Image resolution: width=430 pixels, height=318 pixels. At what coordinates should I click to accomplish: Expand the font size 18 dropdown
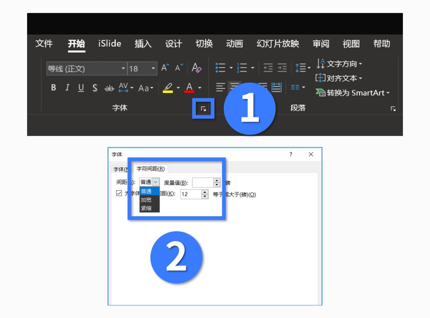pyautogui.click(x=153, y=69)
